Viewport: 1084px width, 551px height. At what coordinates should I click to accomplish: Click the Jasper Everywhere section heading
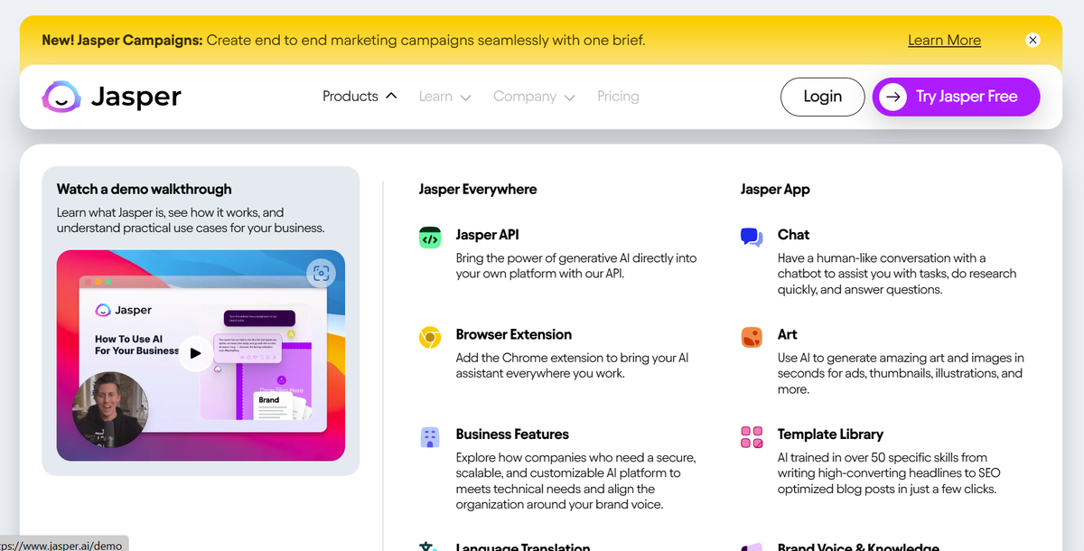pos(478,190)
